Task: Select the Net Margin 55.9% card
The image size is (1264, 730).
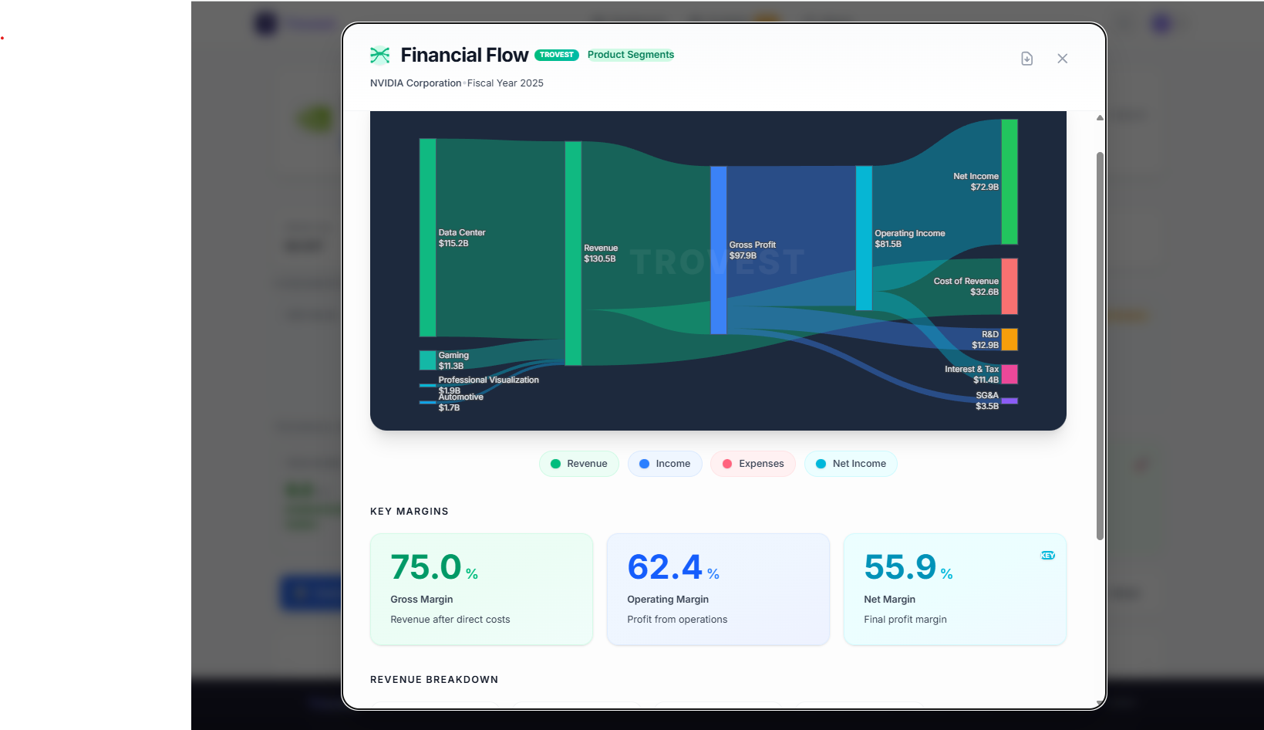Action: [956, 590]
